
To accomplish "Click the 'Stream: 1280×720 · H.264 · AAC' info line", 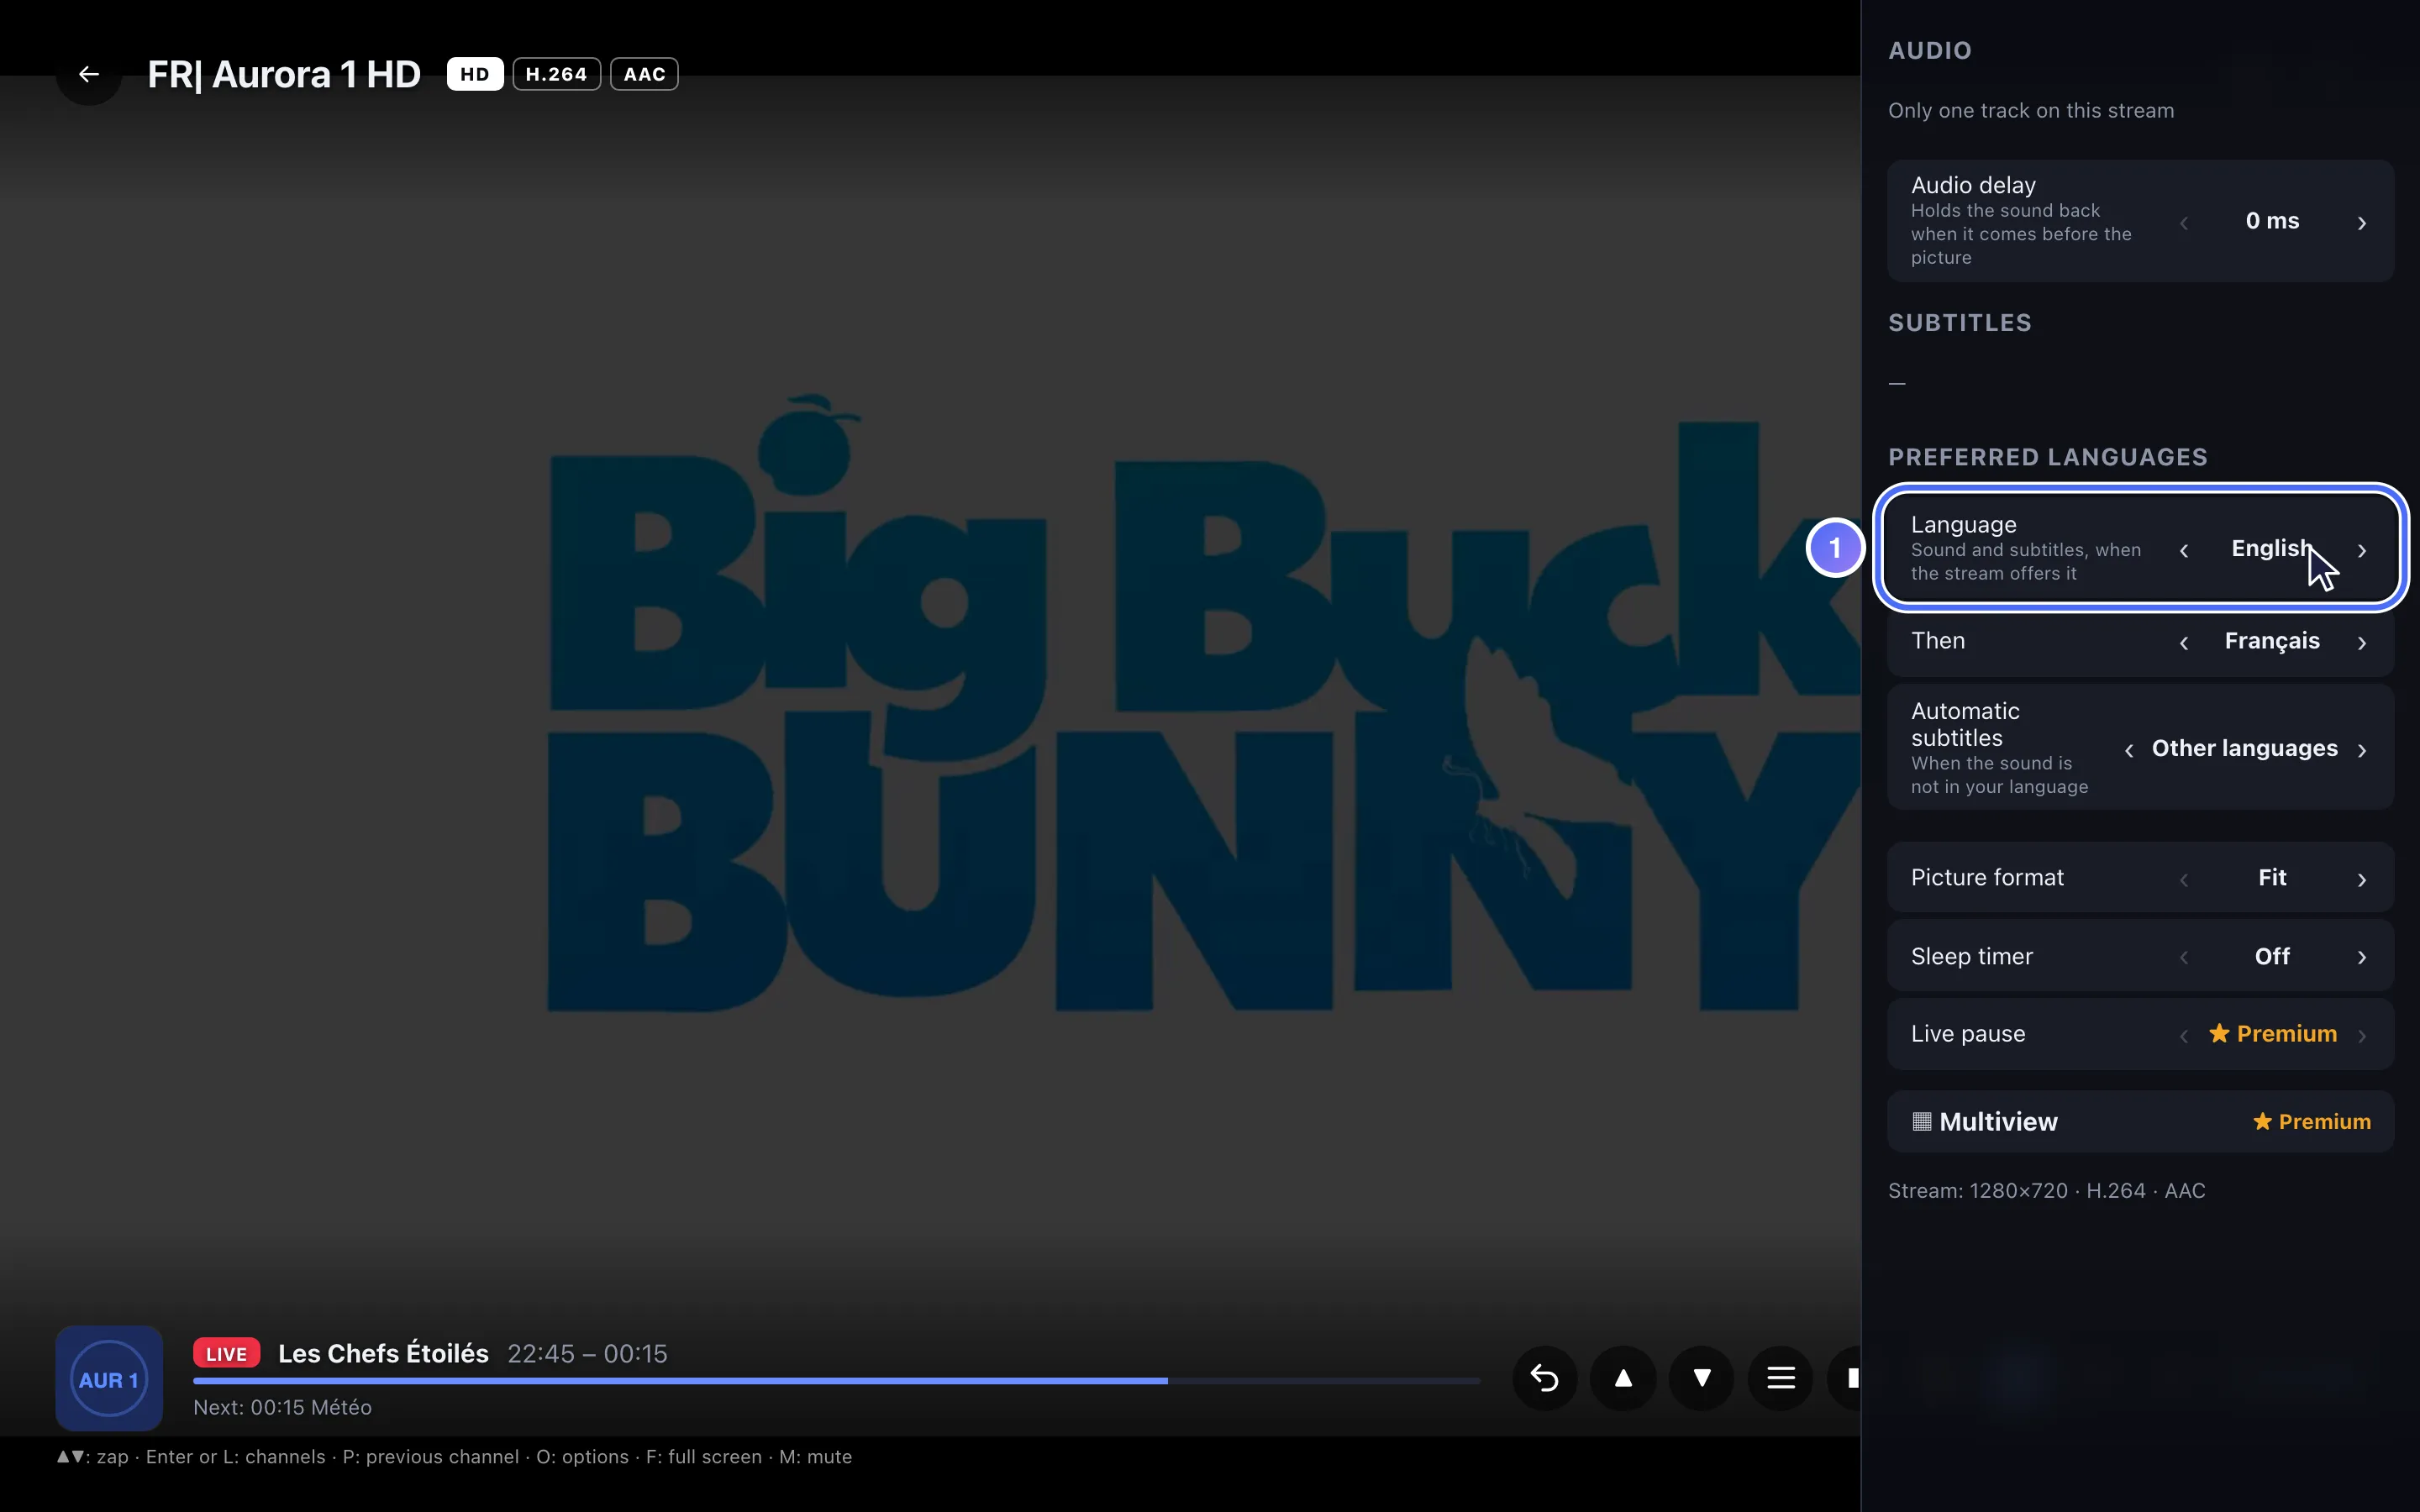I will (2046, 1191).
